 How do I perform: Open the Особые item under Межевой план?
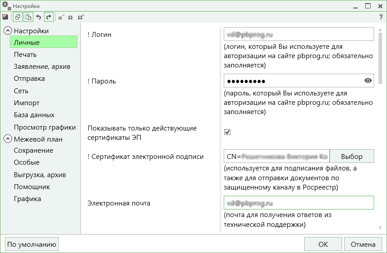[27, 162]
